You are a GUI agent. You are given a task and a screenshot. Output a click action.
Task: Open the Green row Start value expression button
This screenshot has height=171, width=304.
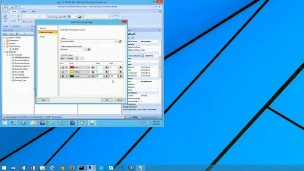coord(106,76)
